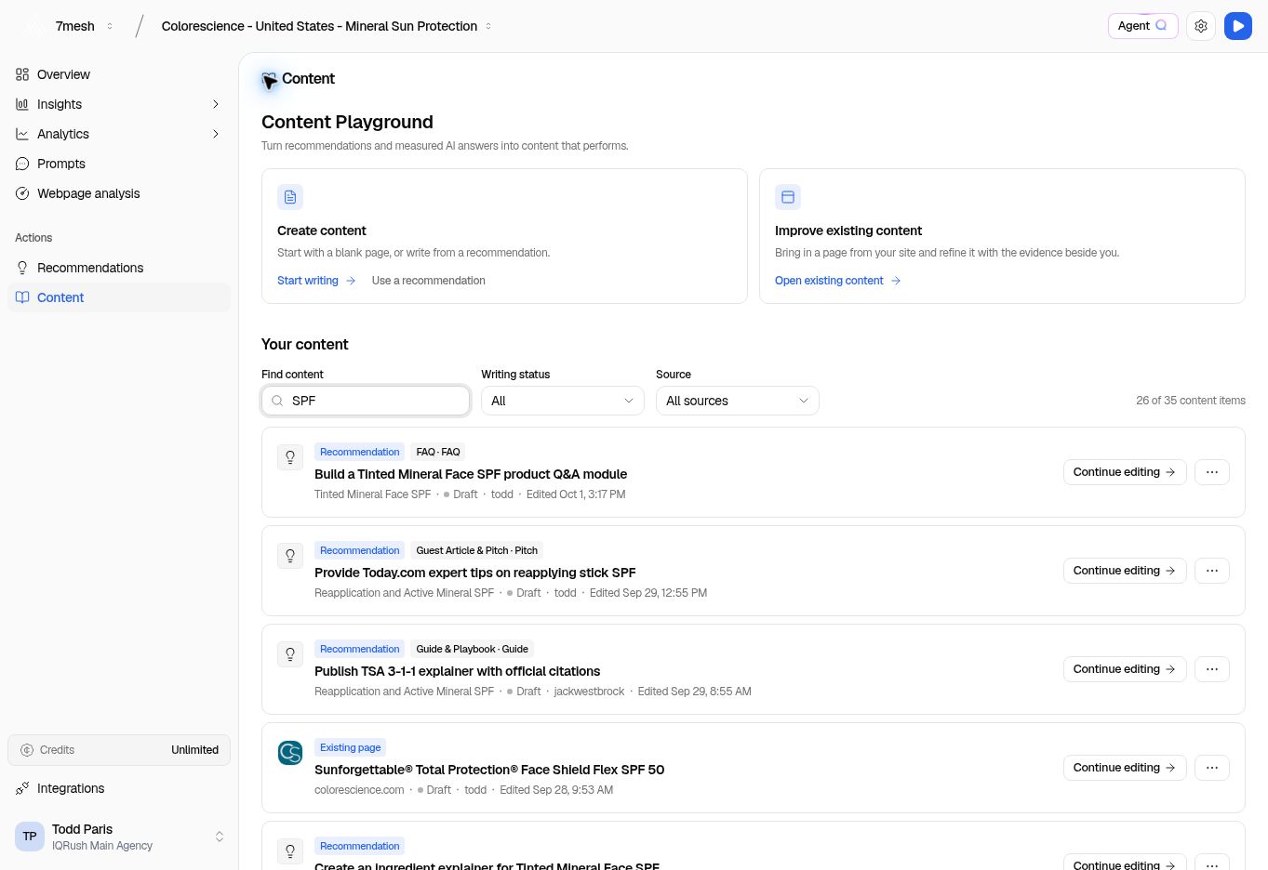Click the Find content search field
Viewport: 1268px width, 870px height.
coord(366,401)
